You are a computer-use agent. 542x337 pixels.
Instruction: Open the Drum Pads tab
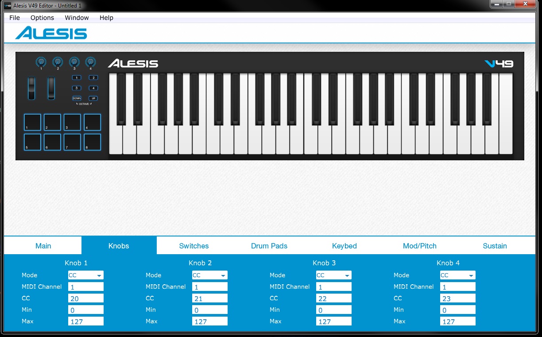269,246
